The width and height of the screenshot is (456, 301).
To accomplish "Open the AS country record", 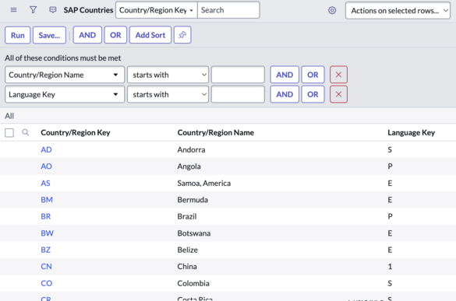I will (x=45, y=183).
